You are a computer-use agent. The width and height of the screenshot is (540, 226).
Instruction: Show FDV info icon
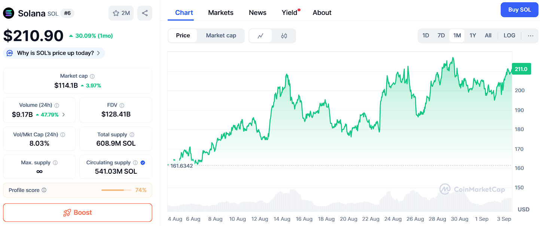point(122,105)
